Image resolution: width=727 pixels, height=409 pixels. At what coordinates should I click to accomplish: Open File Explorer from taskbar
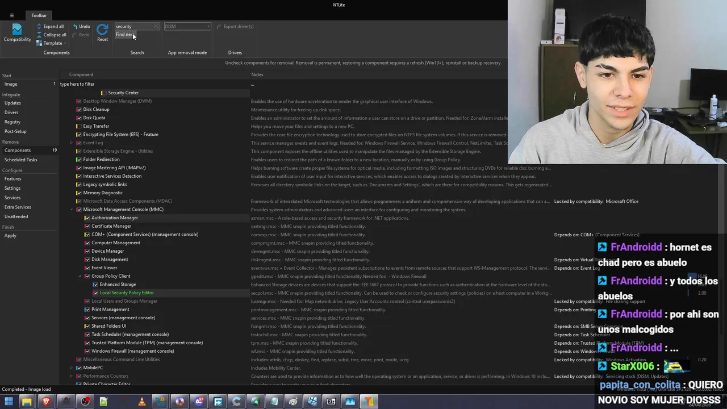[27, 402]
